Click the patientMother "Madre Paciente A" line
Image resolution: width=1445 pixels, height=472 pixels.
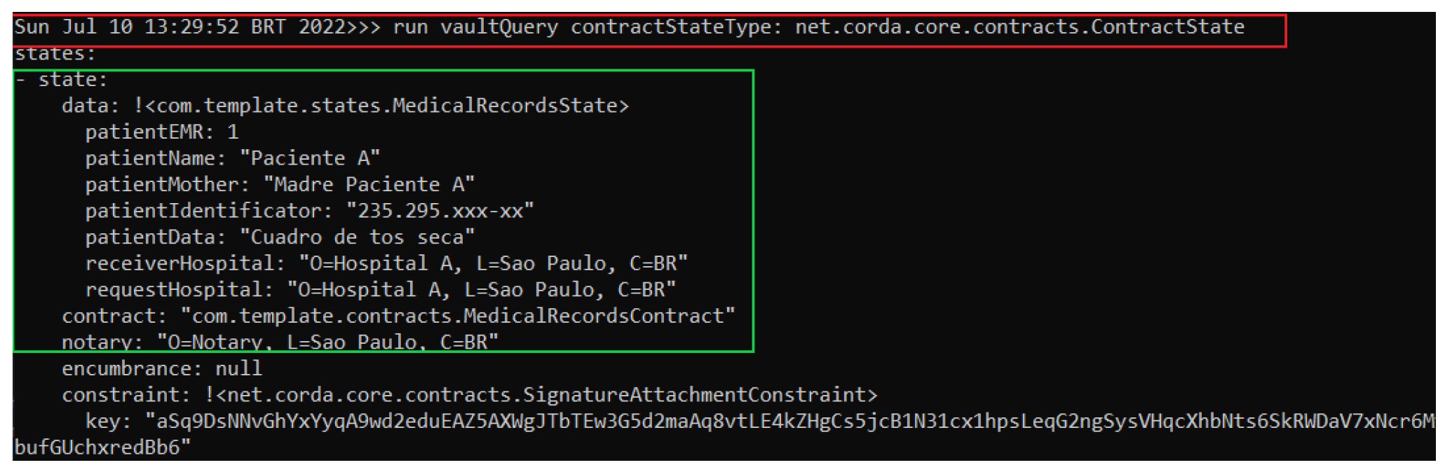pos(280,185)
